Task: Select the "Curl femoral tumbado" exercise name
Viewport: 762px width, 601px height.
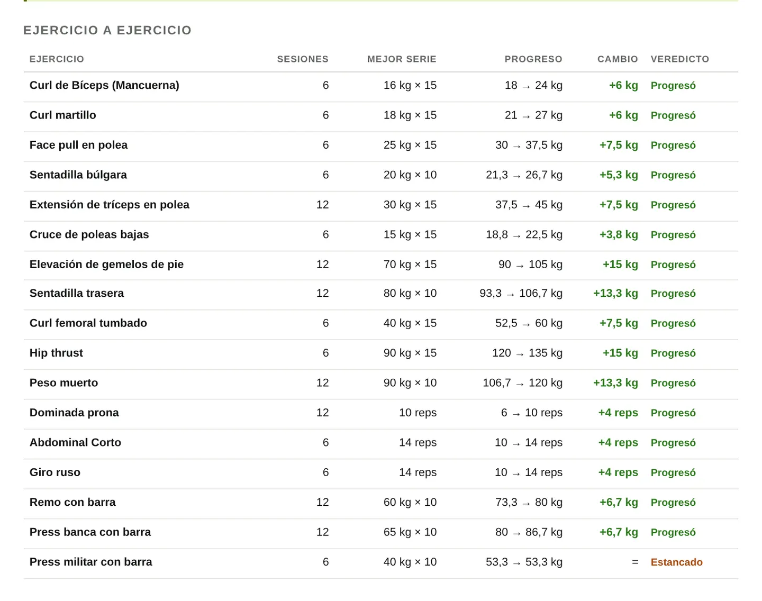Action: [x=88, y=323]
